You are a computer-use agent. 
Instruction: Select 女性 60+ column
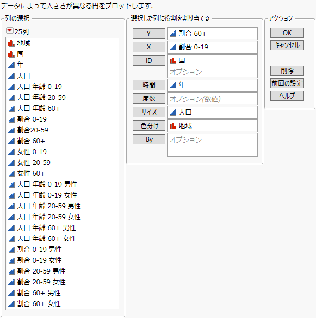[63, 174]
